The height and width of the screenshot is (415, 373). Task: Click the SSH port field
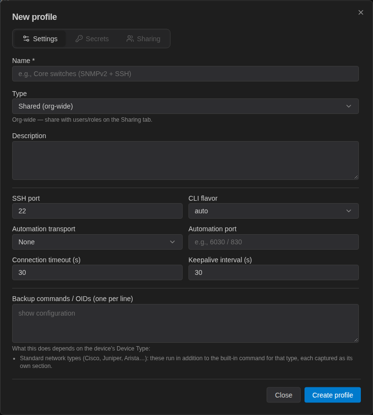pyautogui.click(x=97, y=211)
